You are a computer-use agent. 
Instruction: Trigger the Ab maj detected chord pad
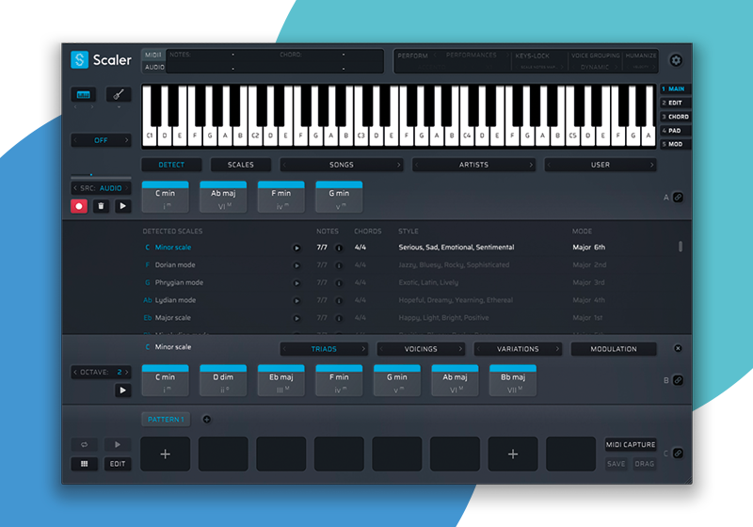(x=223, y=197)
